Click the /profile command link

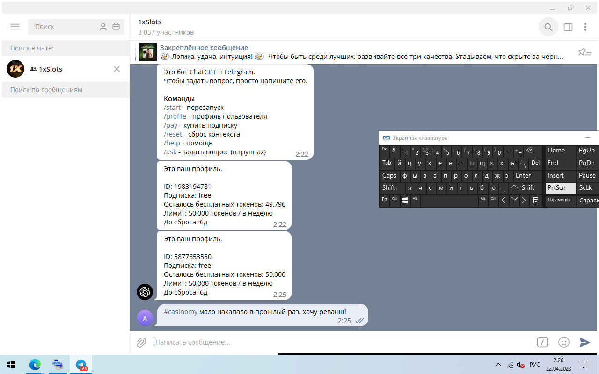pyautogui.click(x=175, y=116)
